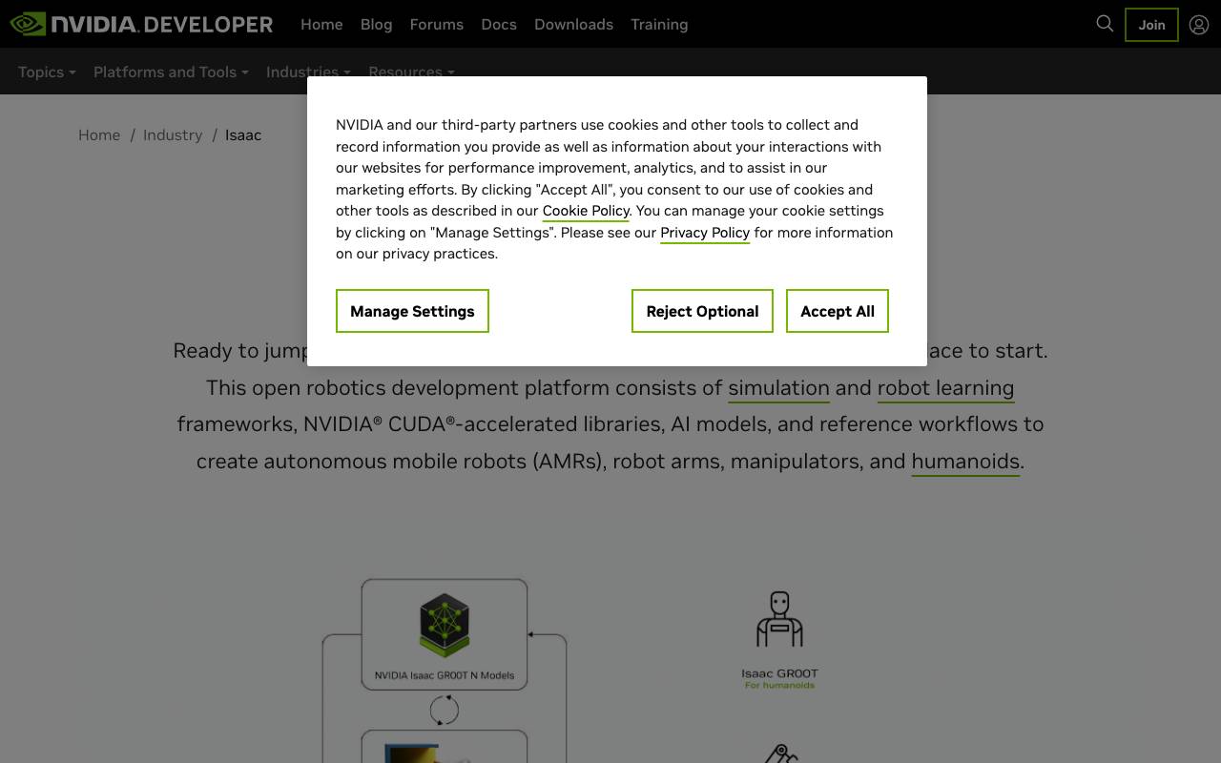Click the 'For humanoids' green caption

(779, 685)
